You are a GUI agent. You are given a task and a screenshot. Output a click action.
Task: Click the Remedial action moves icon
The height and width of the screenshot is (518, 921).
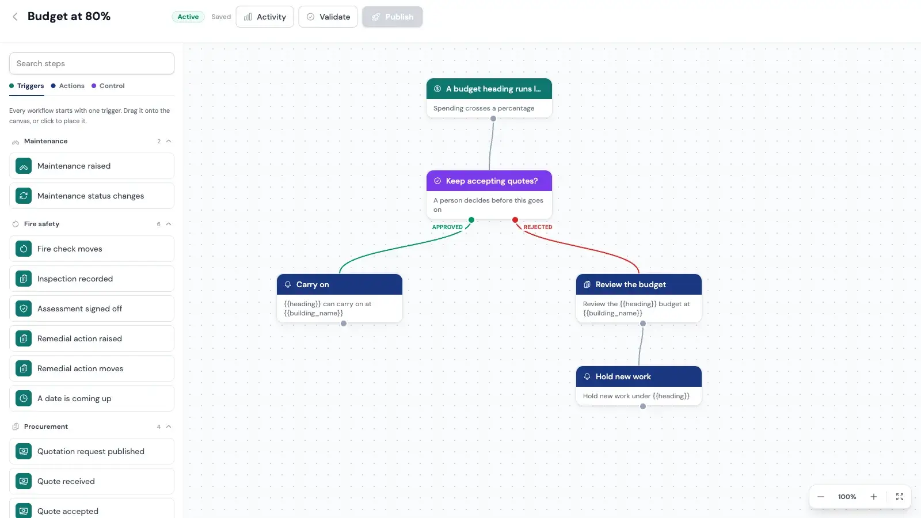(24, 368)
